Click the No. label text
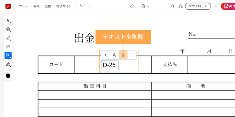 [193, 34]
